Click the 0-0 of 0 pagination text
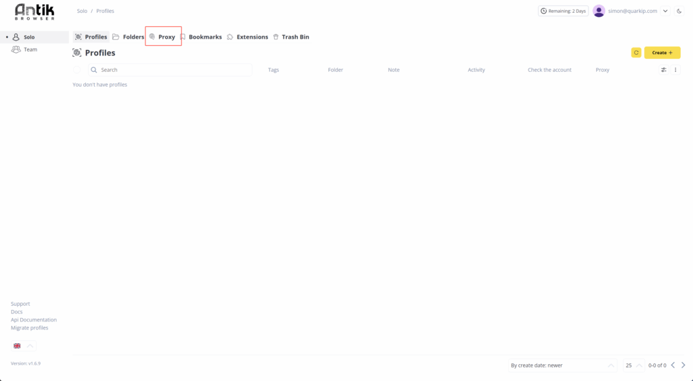This screenshot has height=381, width=693. (657, 365)
